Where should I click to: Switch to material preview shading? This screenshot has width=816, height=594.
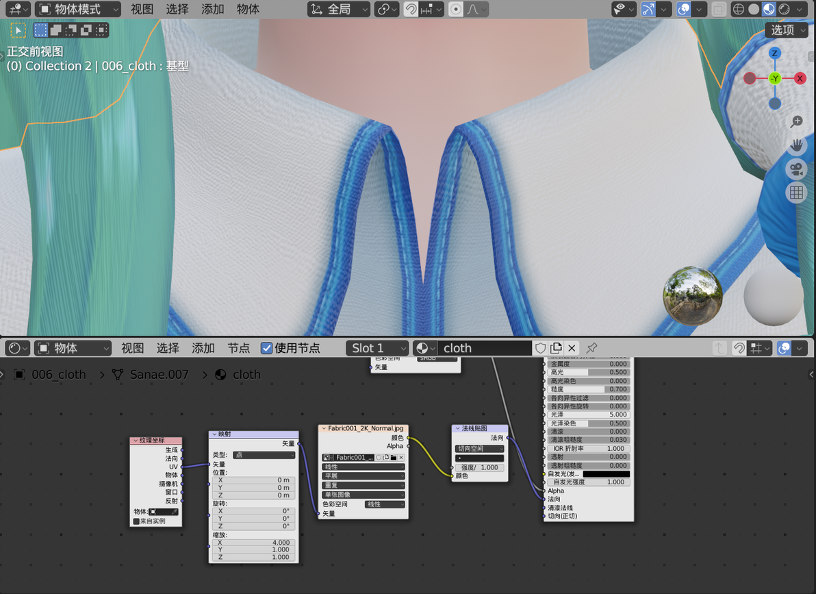[769, 9]
